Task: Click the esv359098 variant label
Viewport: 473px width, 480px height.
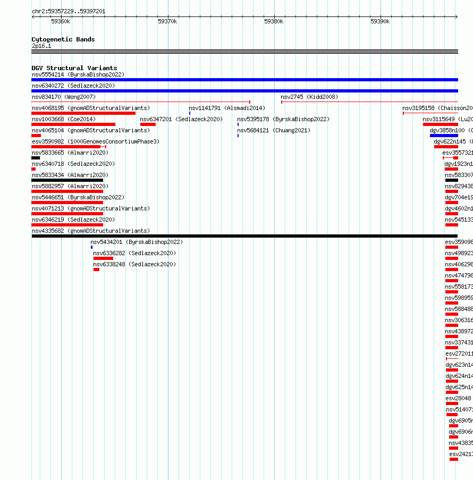Action: [x=459, y=242]
